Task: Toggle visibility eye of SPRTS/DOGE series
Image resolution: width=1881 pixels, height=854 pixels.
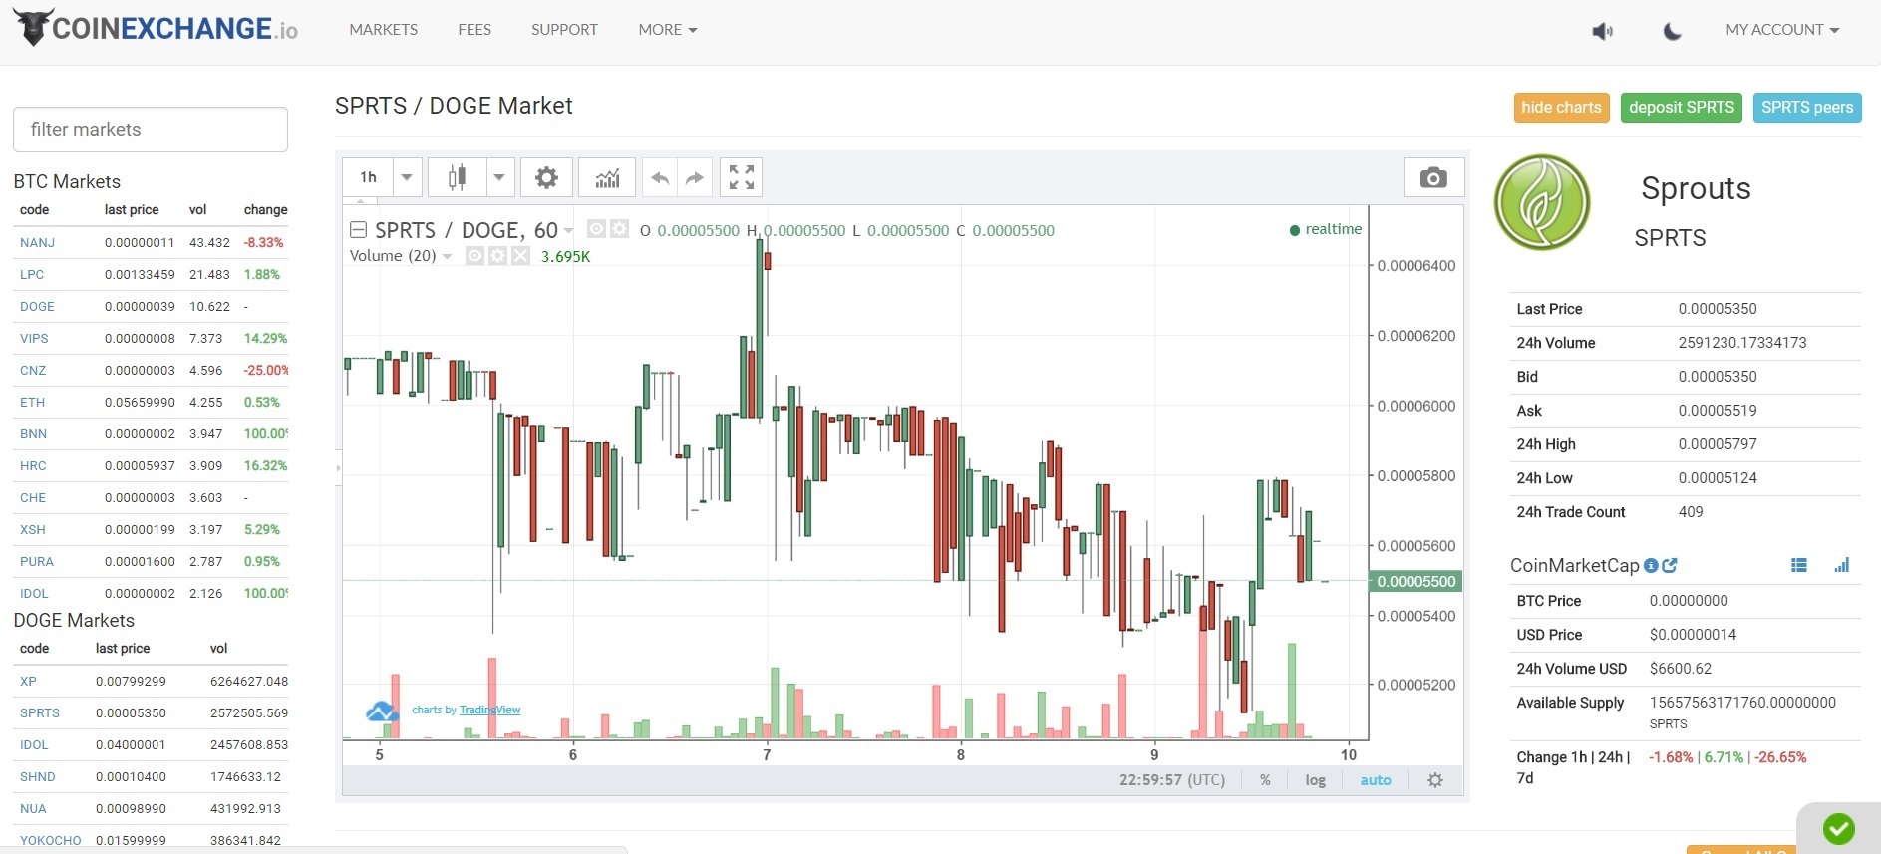Action: [x=596, y=229]
